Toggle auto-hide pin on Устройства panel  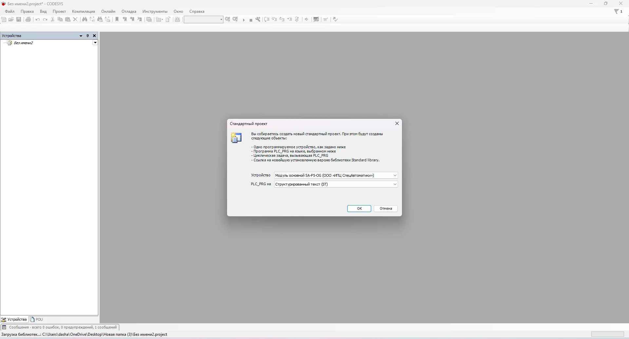[x=88, y=36]
